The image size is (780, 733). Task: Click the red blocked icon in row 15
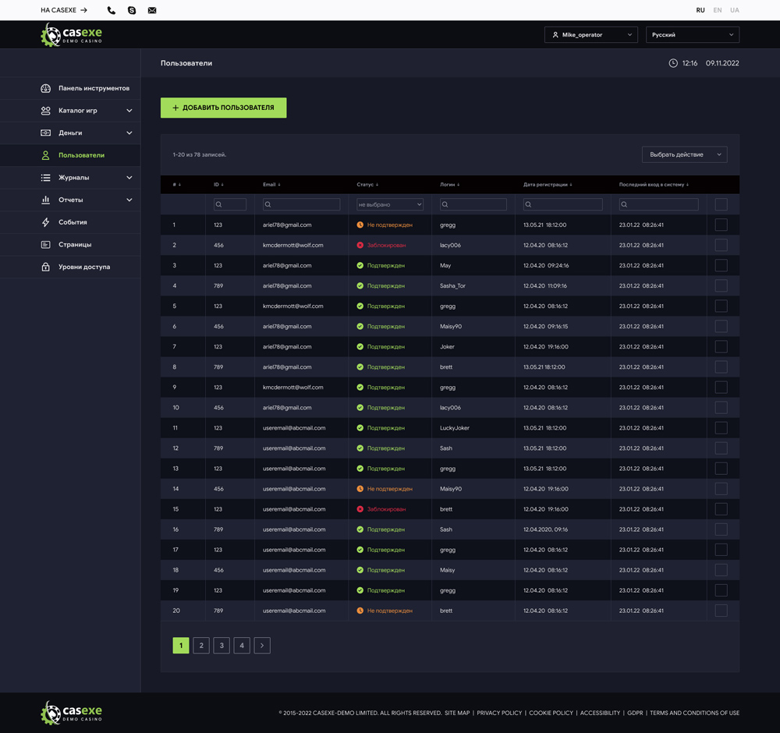pyautogui.click(x=360, y=509)
